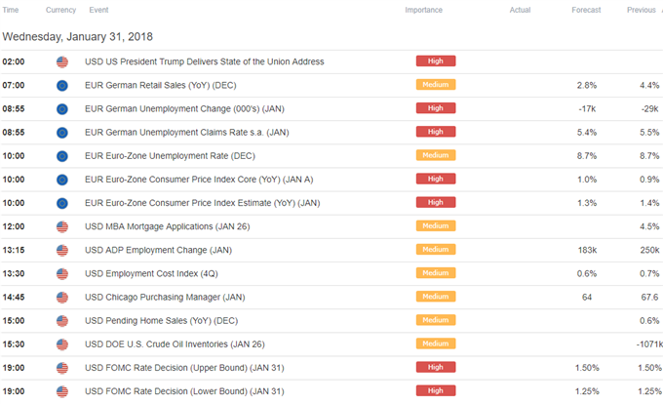The height and width of the screenshot is (404, 663).
Task: Open Euro-Zone Consumer Price Index Estimate event
Action: [202, 203]
